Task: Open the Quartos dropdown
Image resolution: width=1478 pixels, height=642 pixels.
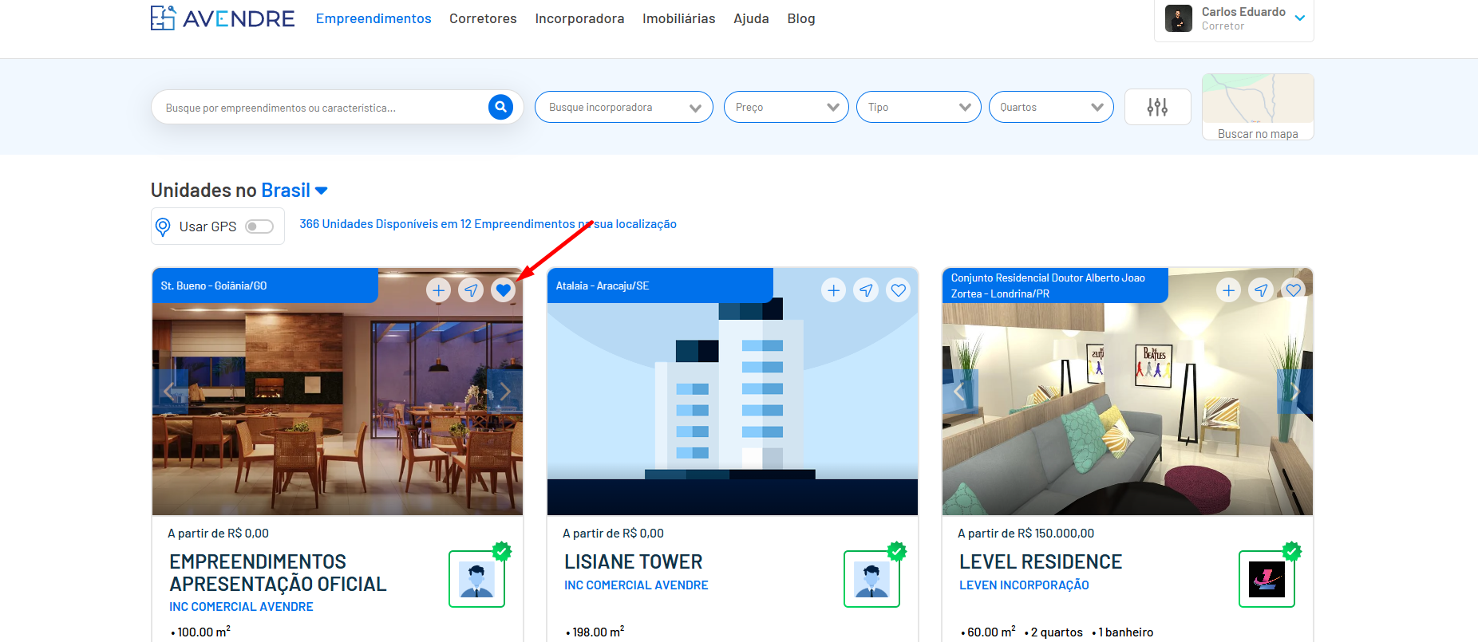Action: [1051, 107]
